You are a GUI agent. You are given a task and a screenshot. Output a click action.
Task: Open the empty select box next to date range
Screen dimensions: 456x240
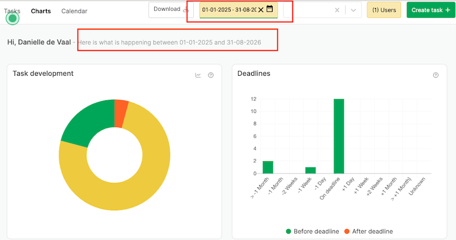point(308,10)
